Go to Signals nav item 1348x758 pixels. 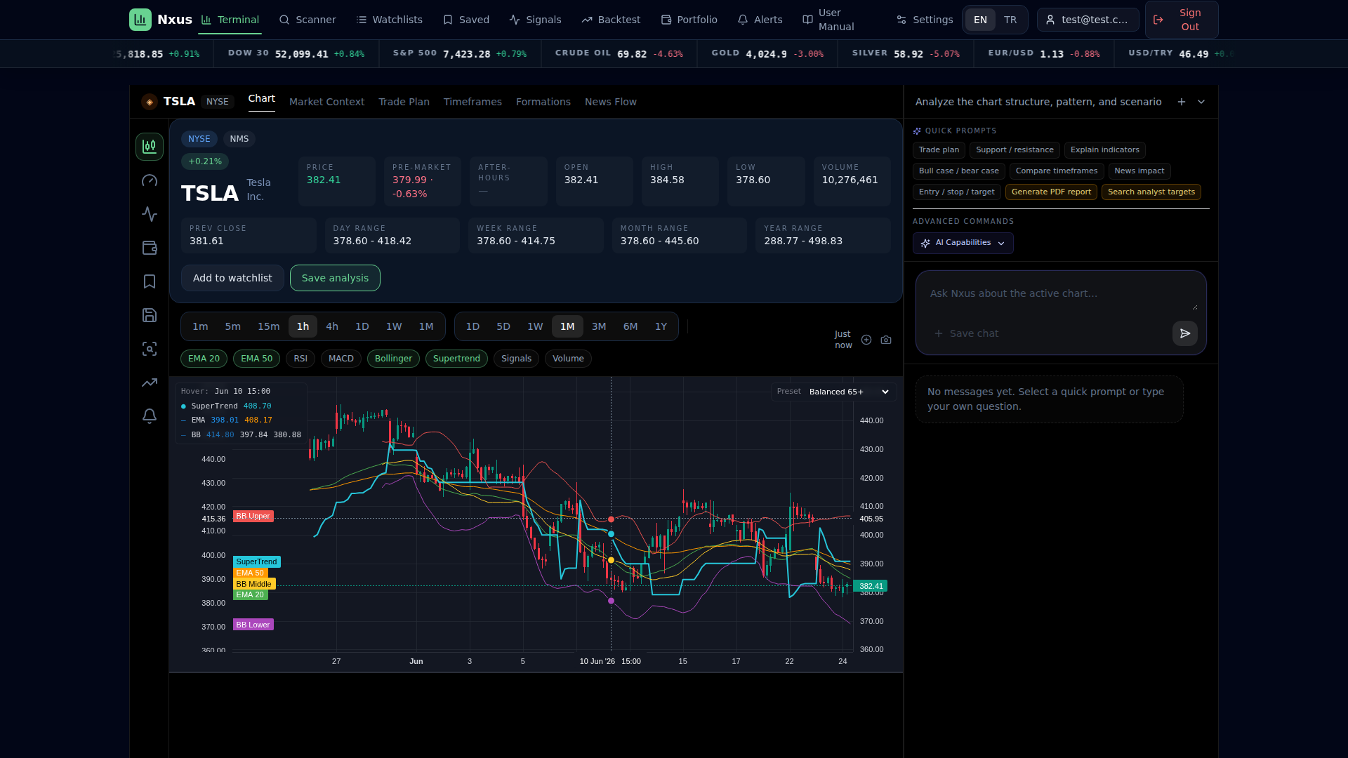(x=536, y=20)
